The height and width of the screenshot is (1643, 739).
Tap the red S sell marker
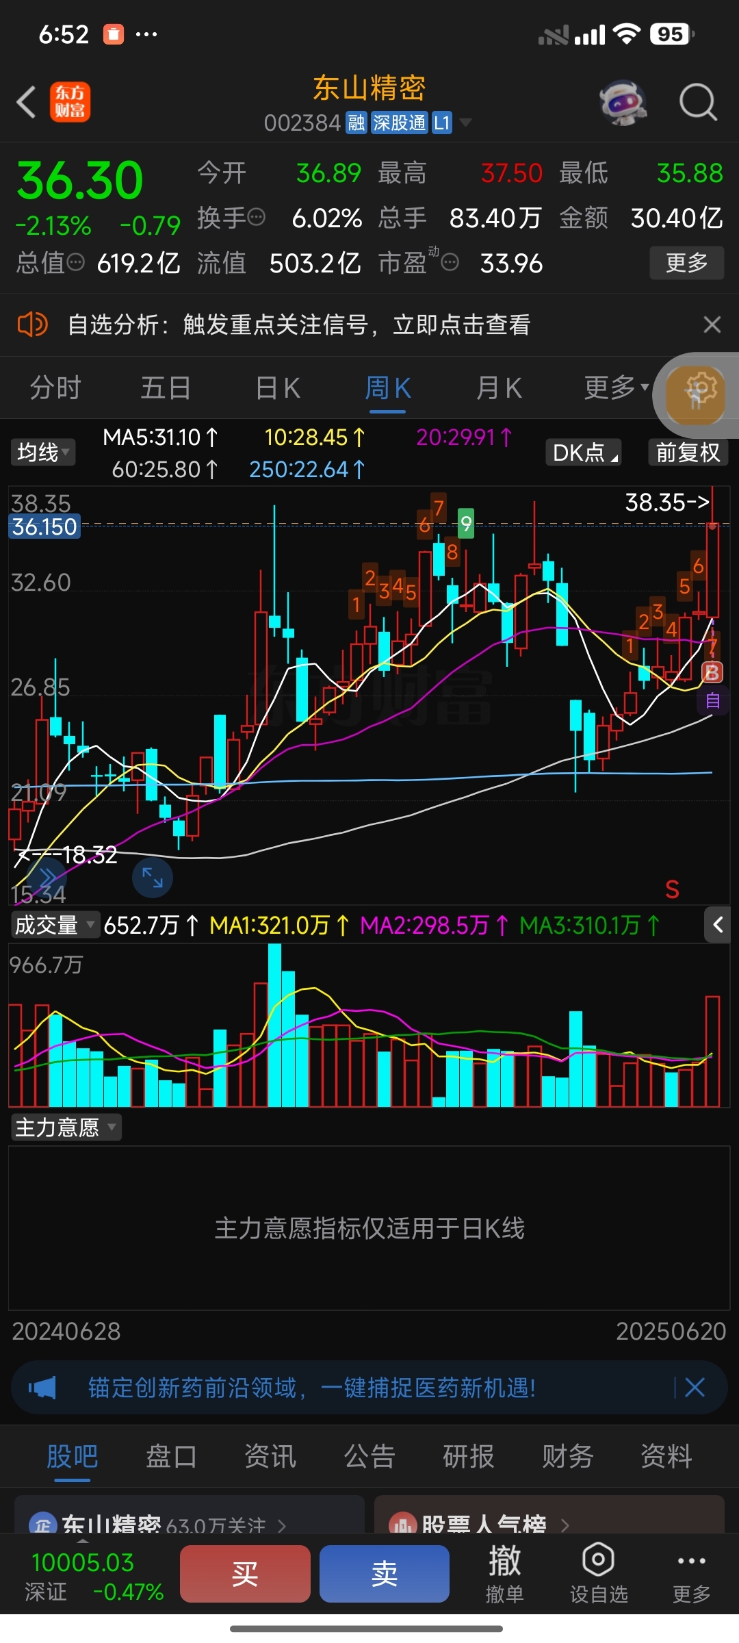pyautogui.click(x=672, y=889)
